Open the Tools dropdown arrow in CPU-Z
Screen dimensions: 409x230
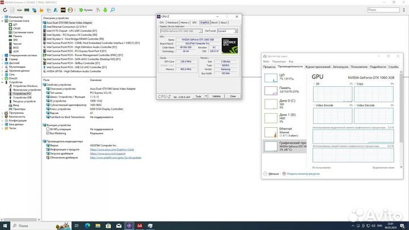(x=206, y=96)
